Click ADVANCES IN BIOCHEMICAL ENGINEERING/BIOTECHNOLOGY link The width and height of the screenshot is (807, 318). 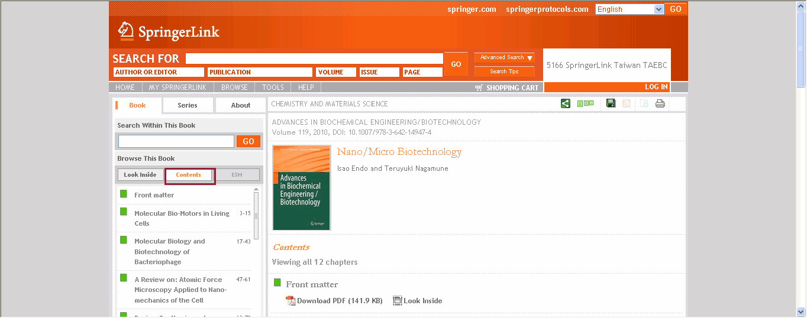376,122
